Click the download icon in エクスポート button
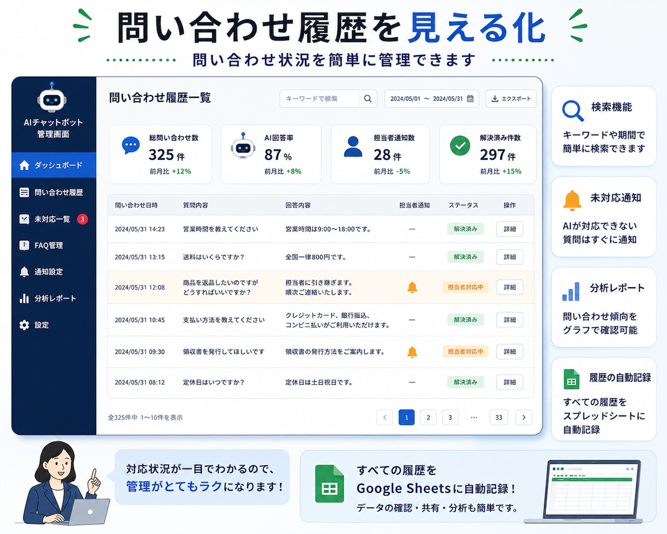Screen dimensions: 667x534 (x=495, y=98)
